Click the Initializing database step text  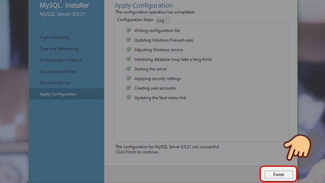(173, 59)
